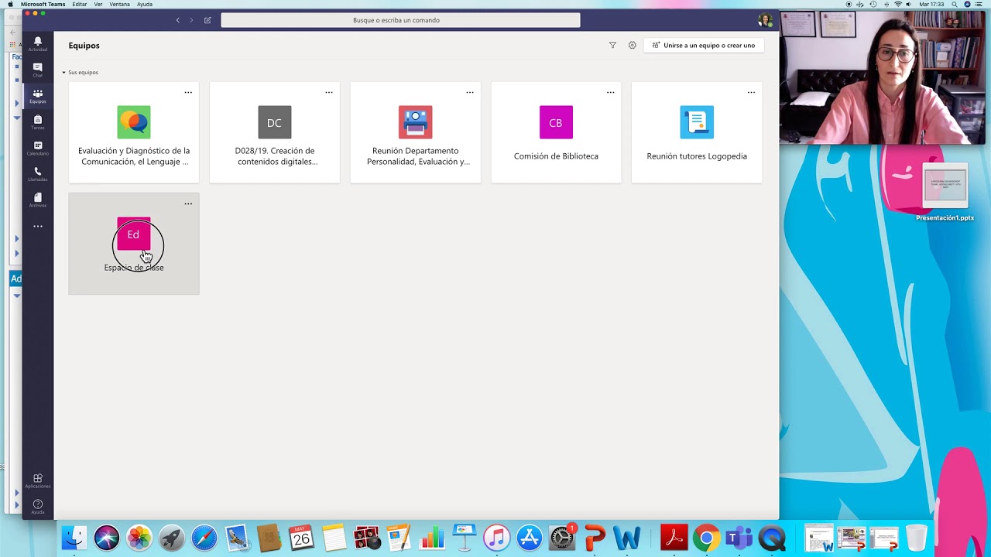The height and width of the screenshot is (557, 991).
Task: Open volume control in menu bar
Action: tap(910, 4)
